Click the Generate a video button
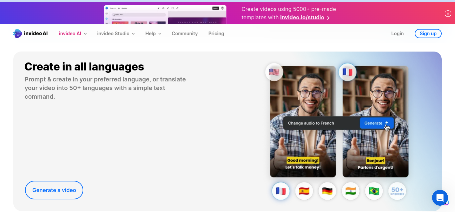This screenshot has width=455, height=212. (54, 190)
